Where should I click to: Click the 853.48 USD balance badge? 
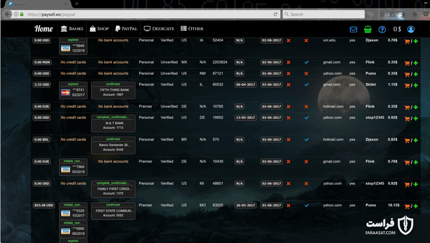44,205
